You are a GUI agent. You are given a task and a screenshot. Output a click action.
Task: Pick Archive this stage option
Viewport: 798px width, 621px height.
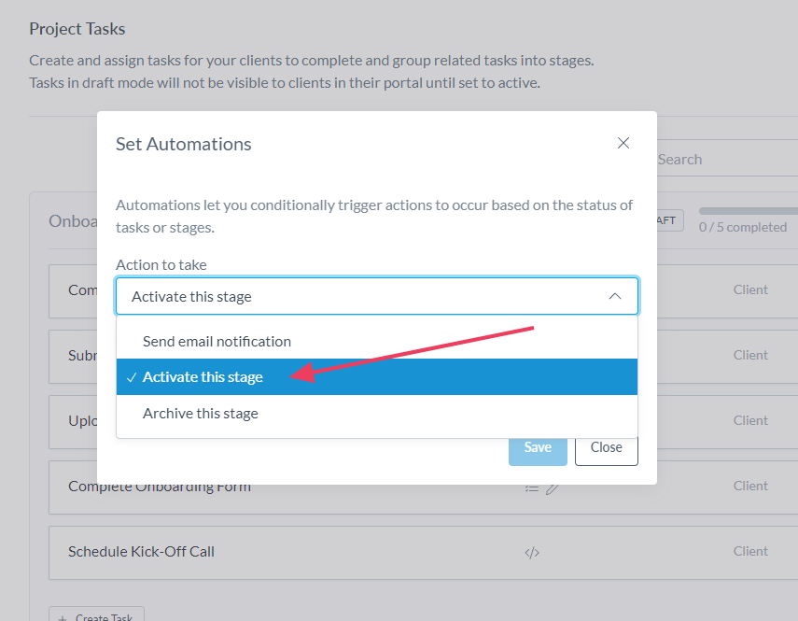(x=200, y=413)
